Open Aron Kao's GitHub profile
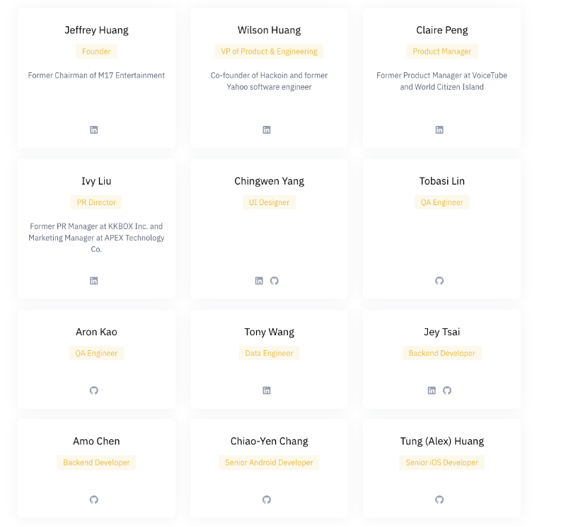Image resolution: width=566 pixels, height=527 pixels. click(94, 390)
